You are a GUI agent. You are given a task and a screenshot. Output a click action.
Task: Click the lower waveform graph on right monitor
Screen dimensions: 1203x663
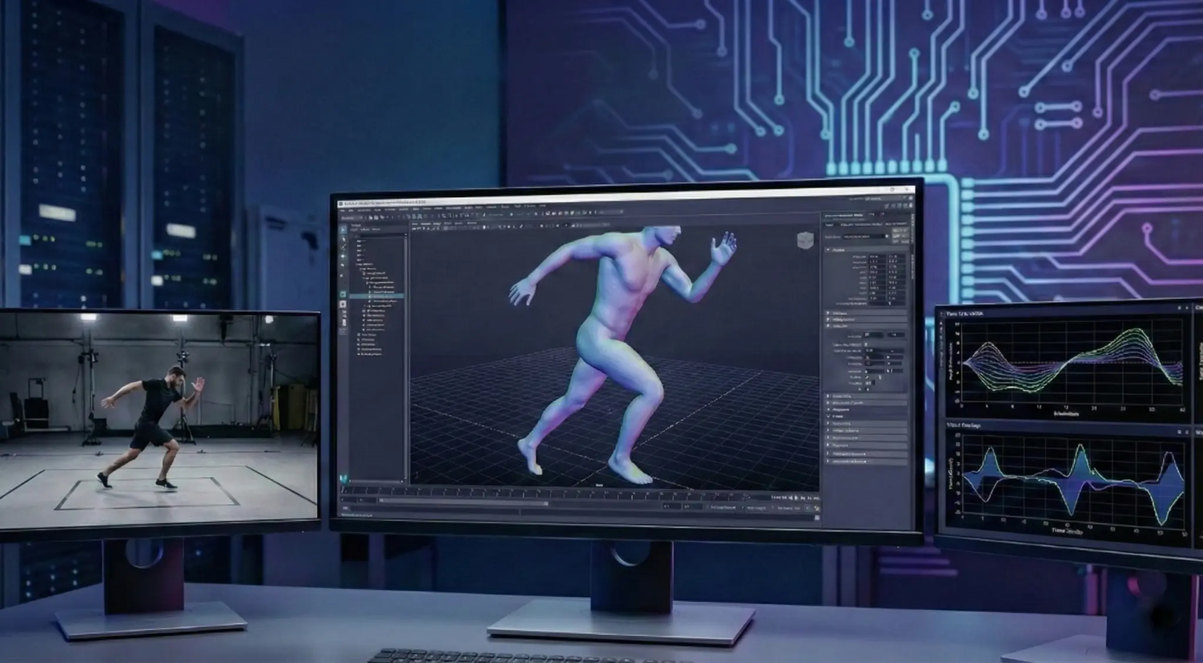(1070, 481)
